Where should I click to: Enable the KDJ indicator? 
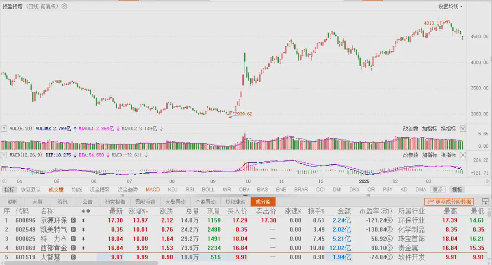coord(173,190)
